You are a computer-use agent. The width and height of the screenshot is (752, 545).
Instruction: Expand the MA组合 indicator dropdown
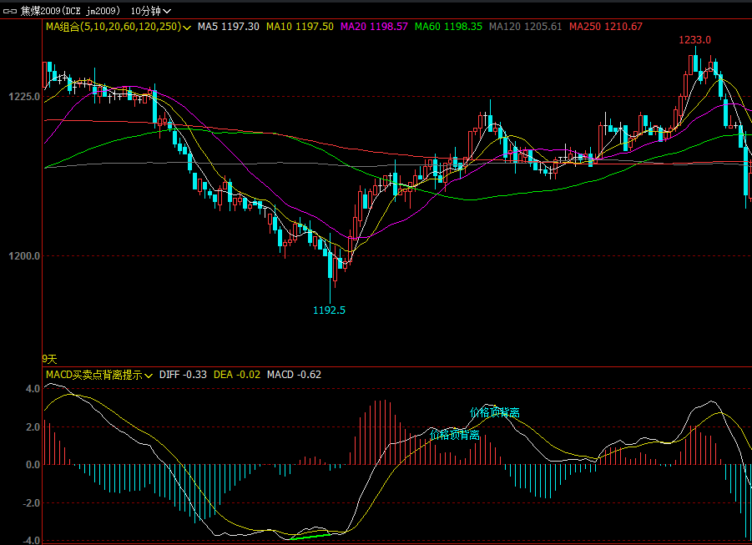coord(186,27)
